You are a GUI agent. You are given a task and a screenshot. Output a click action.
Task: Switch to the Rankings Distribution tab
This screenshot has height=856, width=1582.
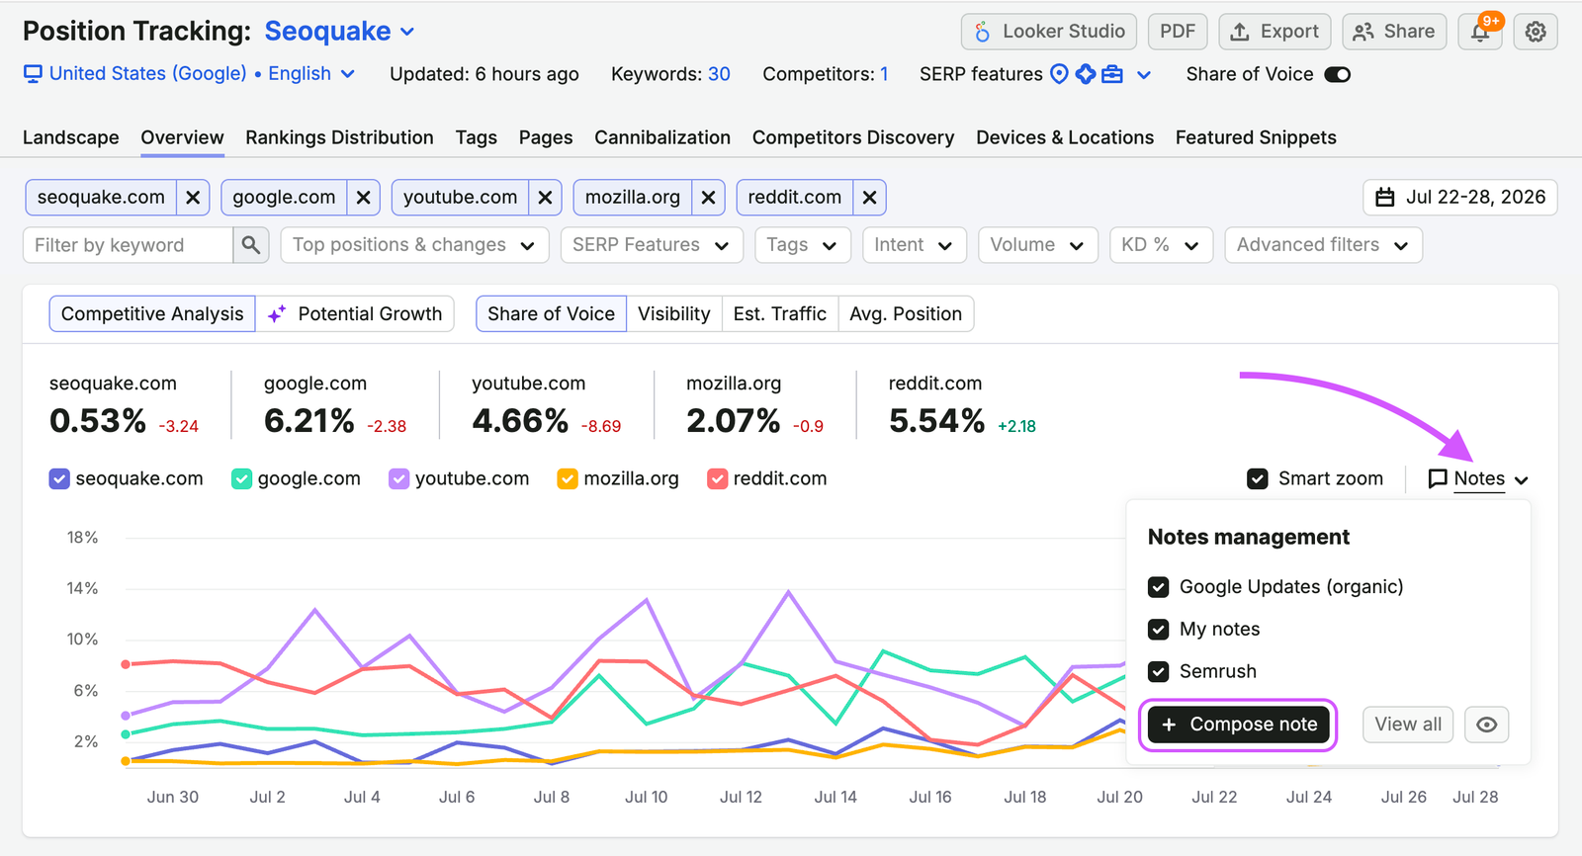[339, 137]
